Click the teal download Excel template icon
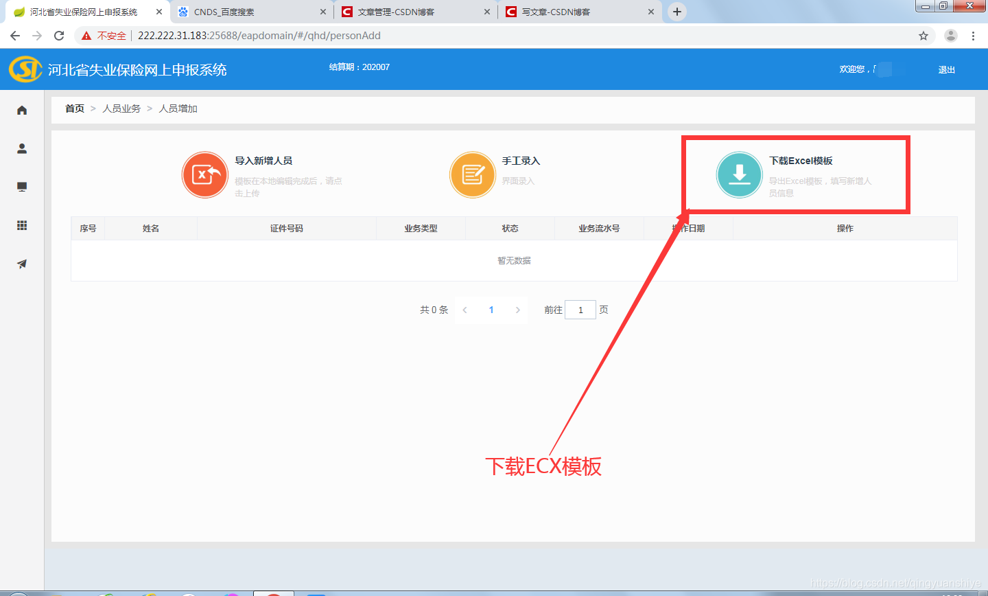This screenshot has height=596, width=988. point(739,174)
